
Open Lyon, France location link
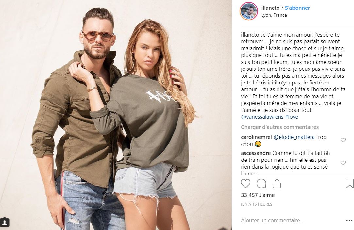[x=274, y=15]
